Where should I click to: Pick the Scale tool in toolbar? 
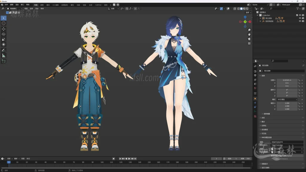4,39
